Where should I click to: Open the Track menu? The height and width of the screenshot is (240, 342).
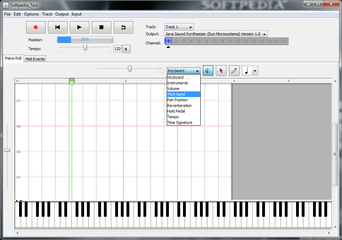(x=47, y=14)
